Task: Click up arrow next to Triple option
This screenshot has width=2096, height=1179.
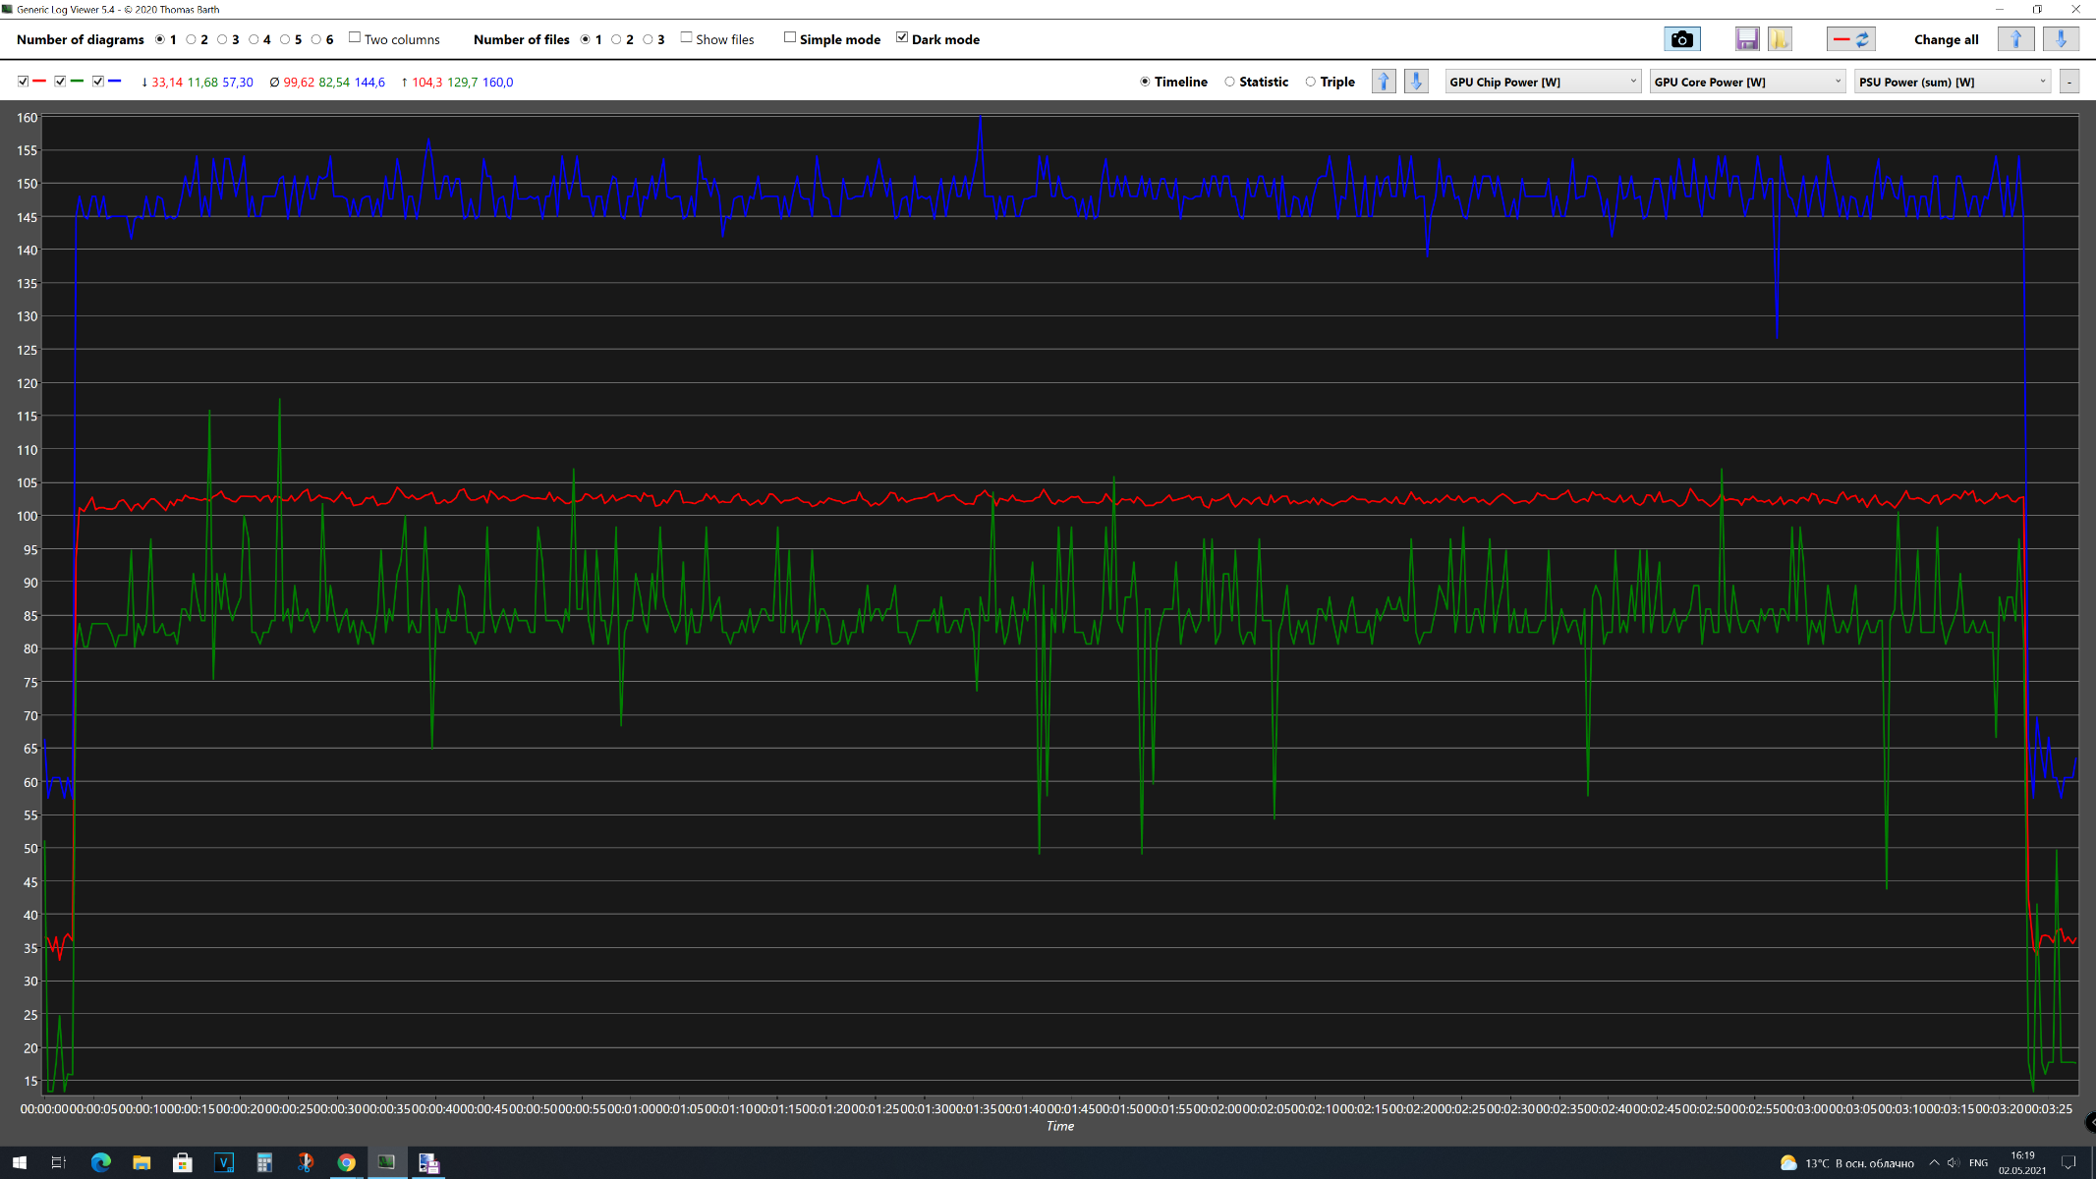Action: pyautogui.click(x=1384, y=82)
